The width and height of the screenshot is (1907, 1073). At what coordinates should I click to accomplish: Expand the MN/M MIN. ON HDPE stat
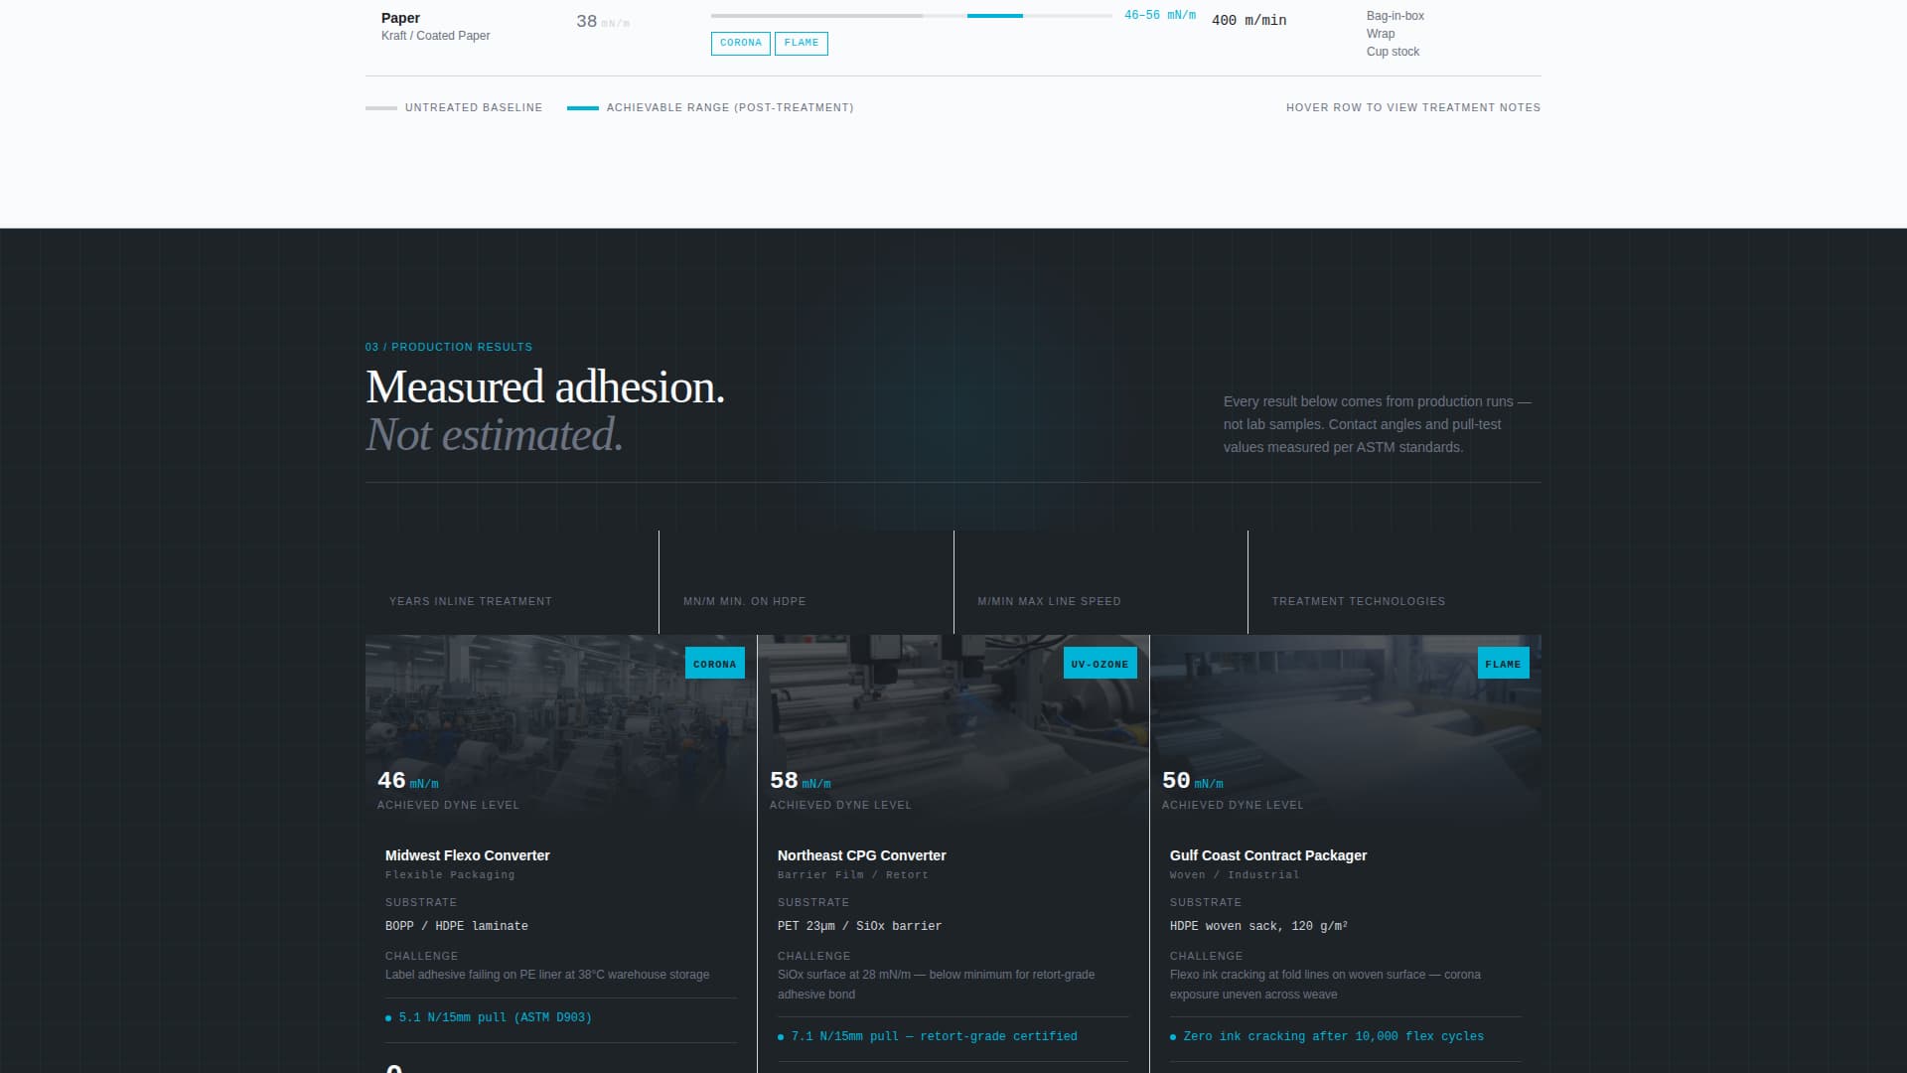pyautogui.click(x=744, y=601)
